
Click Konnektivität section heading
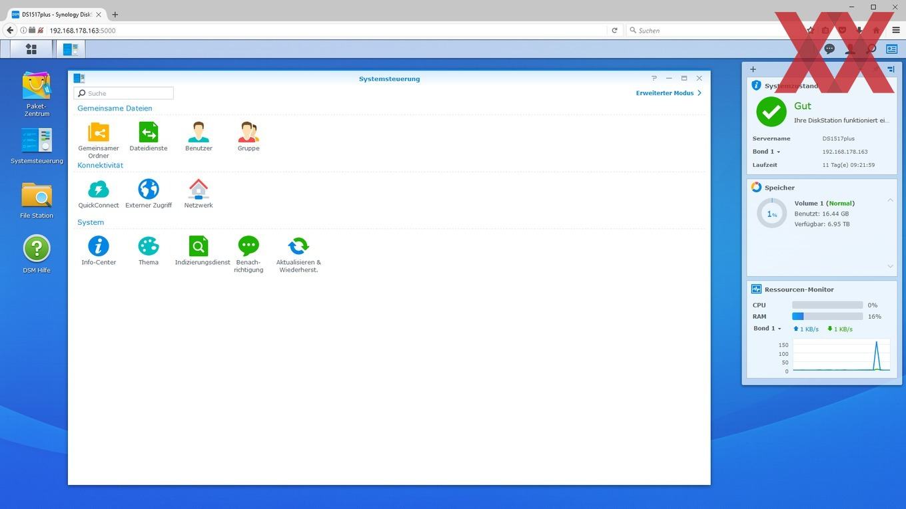point(100,165)
